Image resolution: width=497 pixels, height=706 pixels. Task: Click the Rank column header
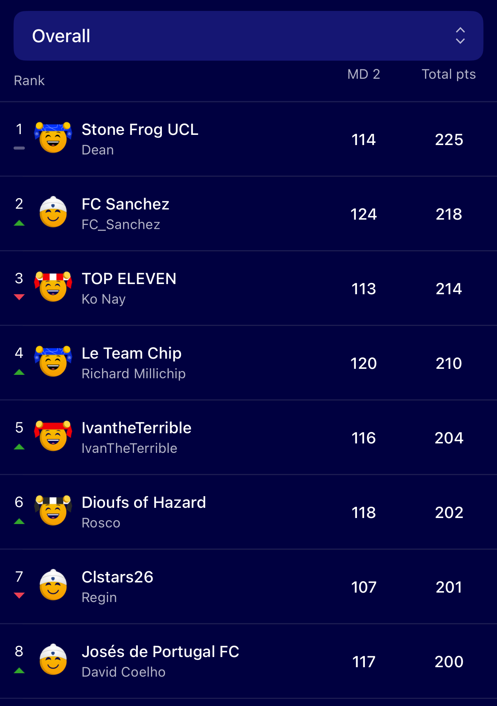tap(29, 81)
